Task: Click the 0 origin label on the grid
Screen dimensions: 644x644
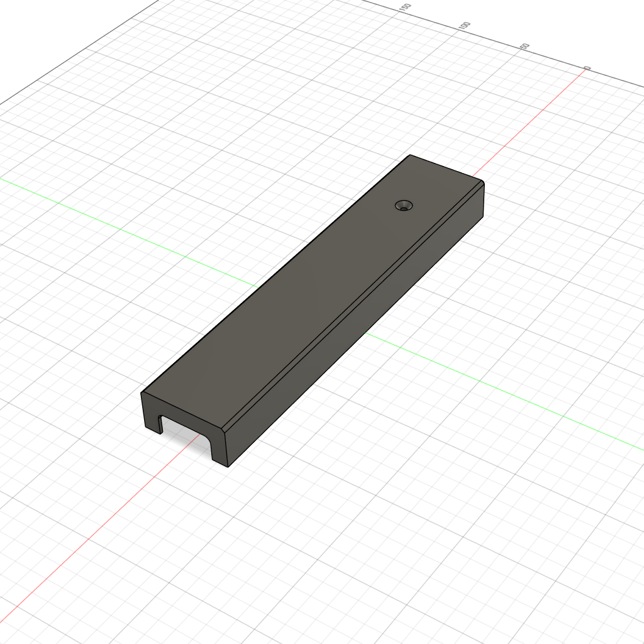Action: tap(587, 68)
